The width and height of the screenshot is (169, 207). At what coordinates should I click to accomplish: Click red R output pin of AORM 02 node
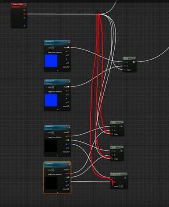[x=68, y=136]
